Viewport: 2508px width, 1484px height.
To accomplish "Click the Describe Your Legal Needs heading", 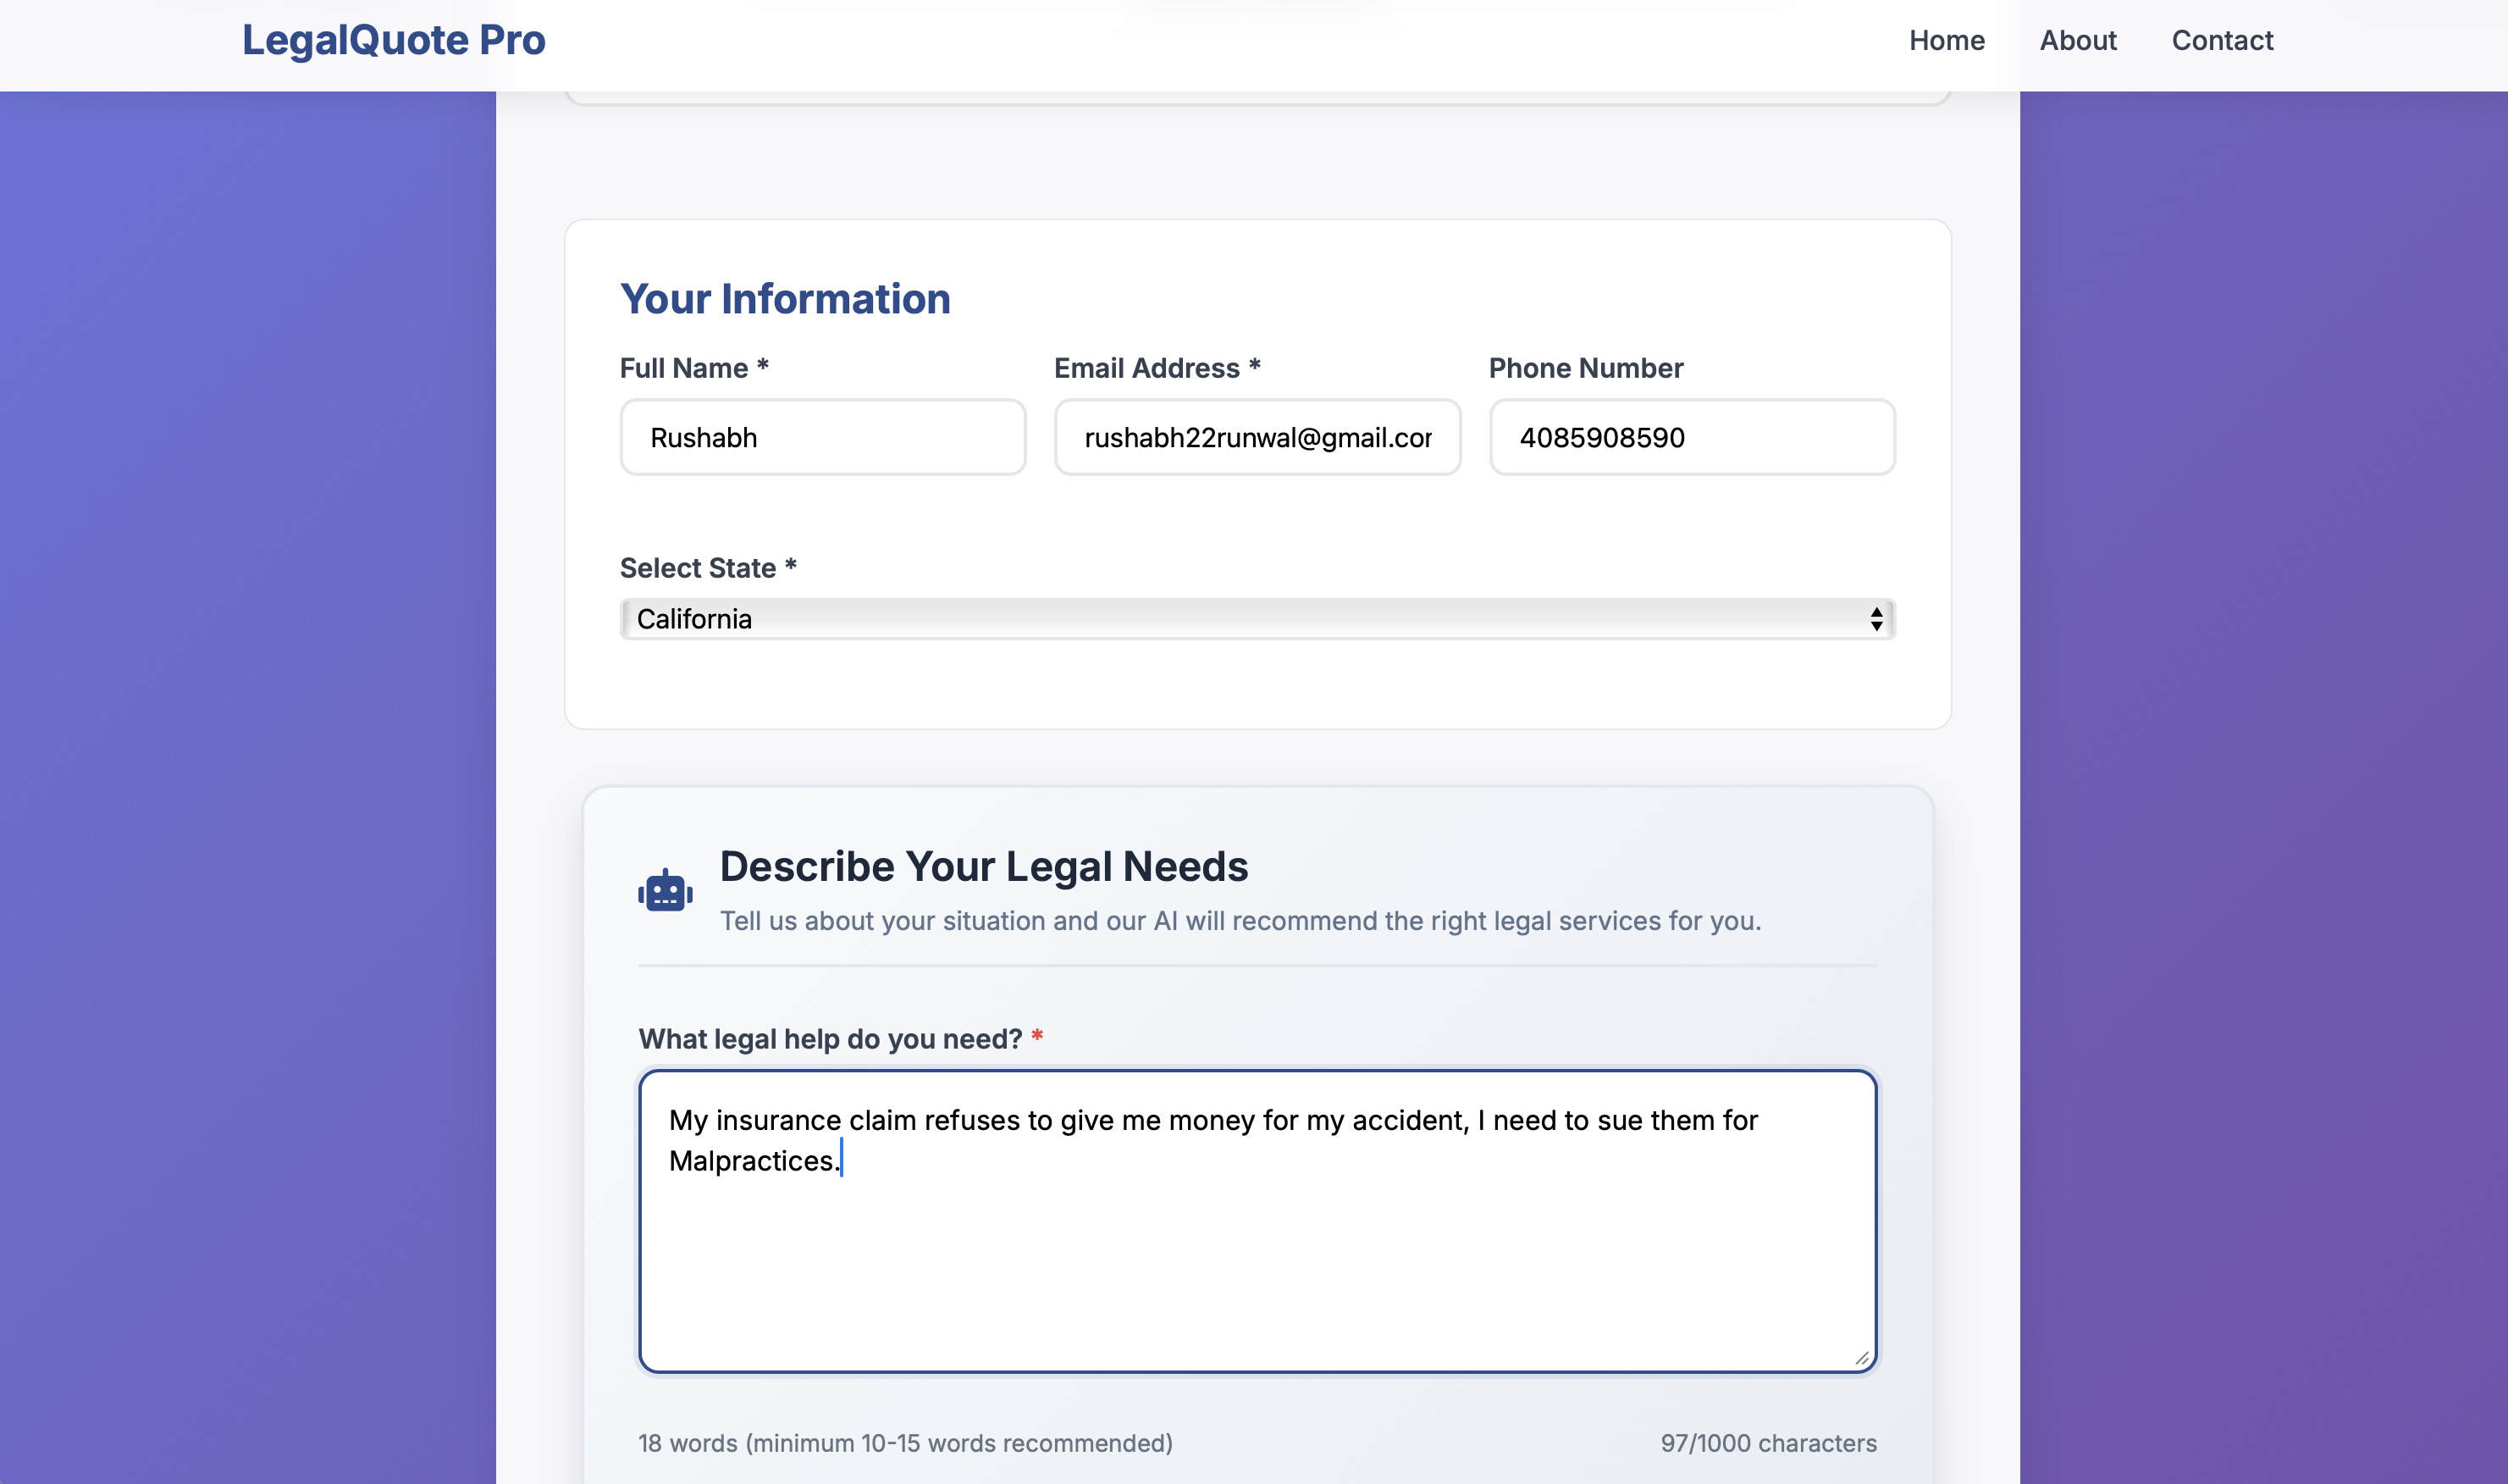I will [x=982, y=866].
